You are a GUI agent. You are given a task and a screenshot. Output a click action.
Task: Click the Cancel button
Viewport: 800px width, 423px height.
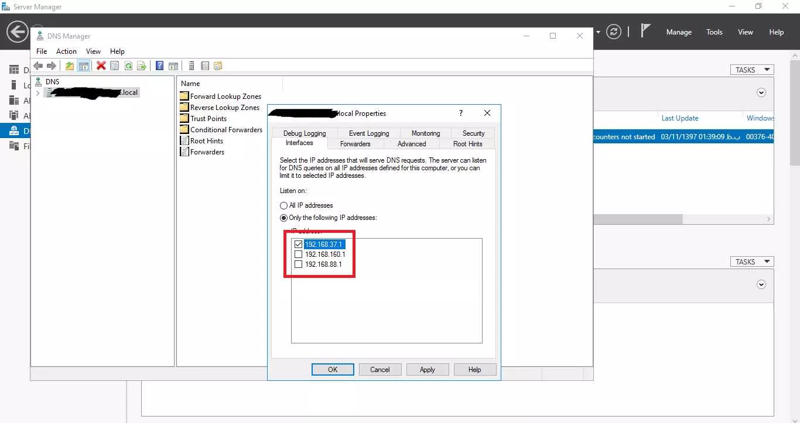tap(380, 370)
